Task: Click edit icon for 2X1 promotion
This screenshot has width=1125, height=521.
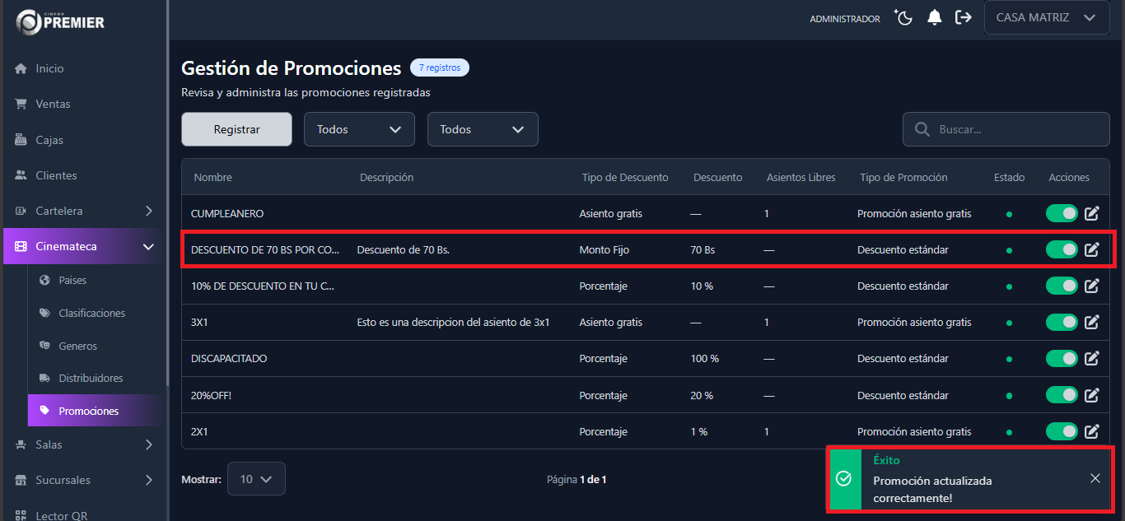Action: (x=1091, y=431)
